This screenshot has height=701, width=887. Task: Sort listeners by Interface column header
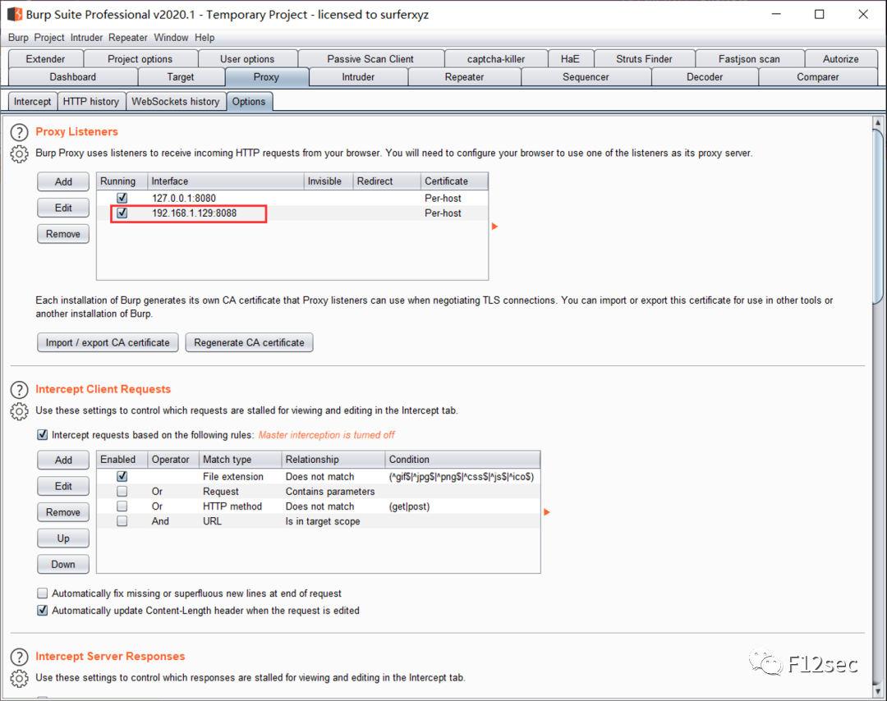226,181
